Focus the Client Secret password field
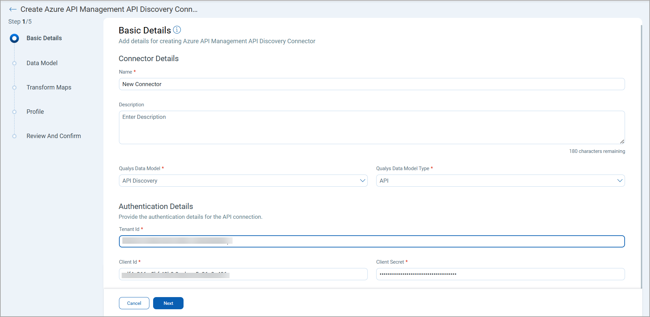This screenshot has height=317, width=650. click(500, 274)
